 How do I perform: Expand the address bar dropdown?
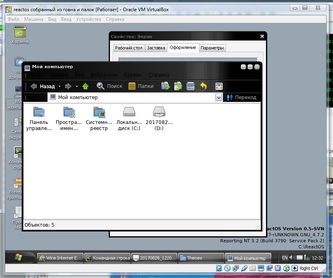[x=219, y=97]
